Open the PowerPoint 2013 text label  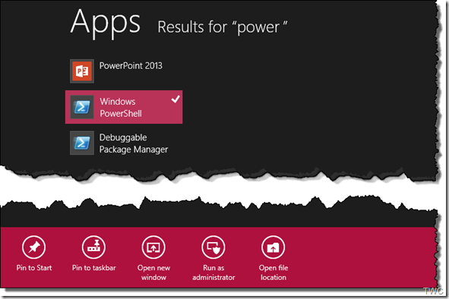131,66
